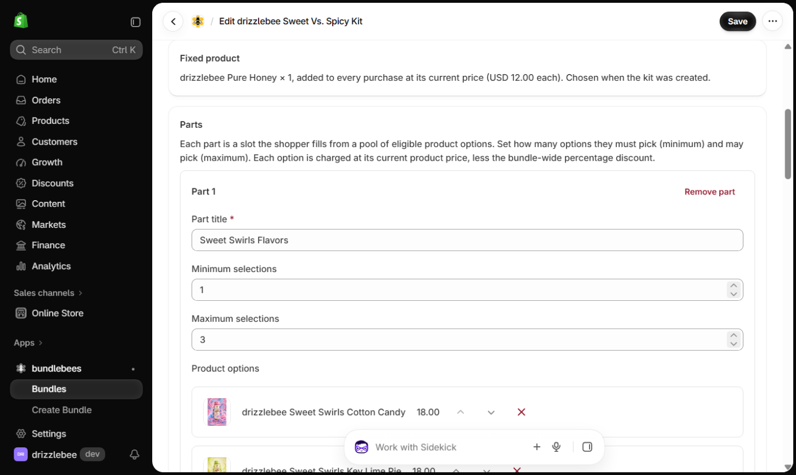Move Cotton Candy option up
The height and width of the screenshot is (475, 796).
point(461,412)
